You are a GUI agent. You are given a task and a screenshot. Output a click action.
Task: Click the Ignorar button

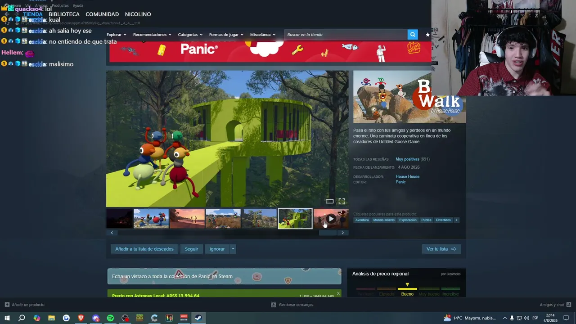tap(217, 249)
